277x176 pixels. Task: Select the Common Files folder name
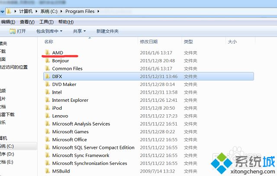(x=68, y=69)
